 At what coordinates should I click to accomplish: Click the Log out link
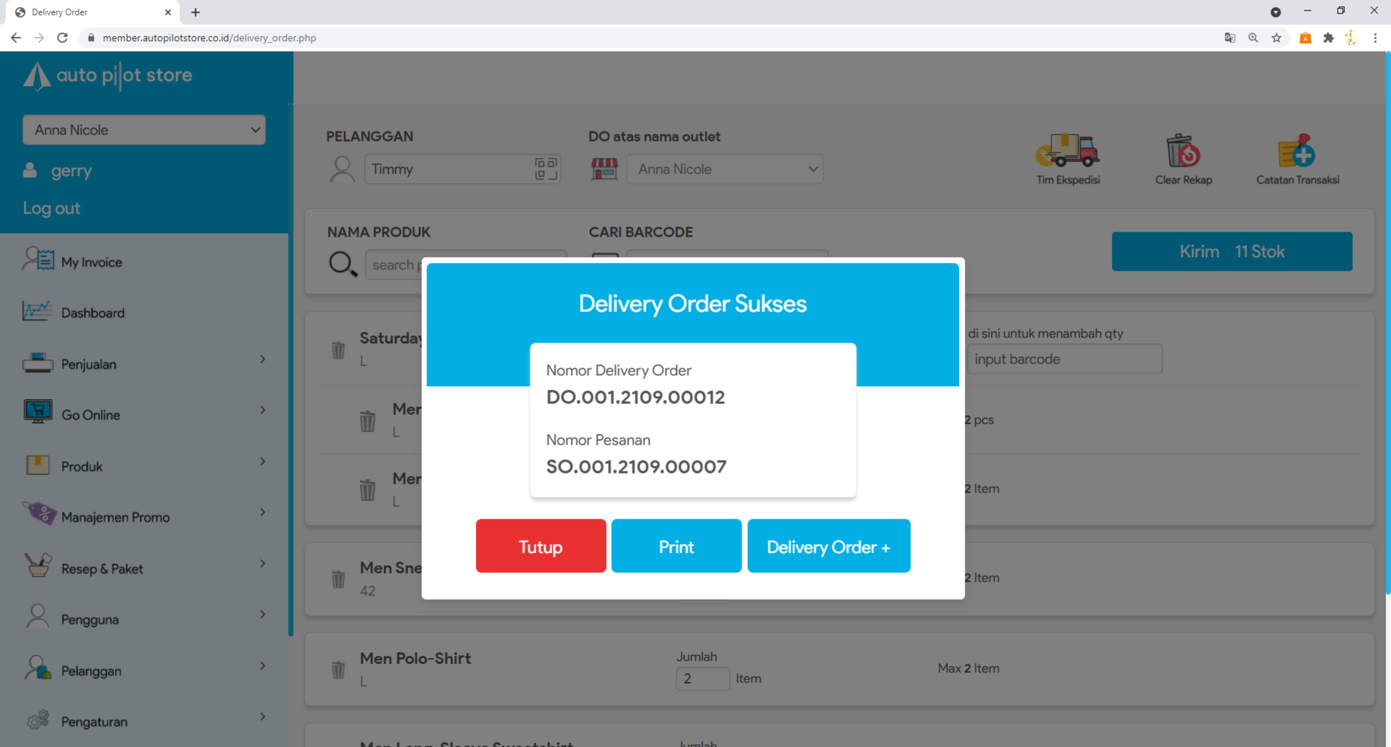click(x=51, y=208)
